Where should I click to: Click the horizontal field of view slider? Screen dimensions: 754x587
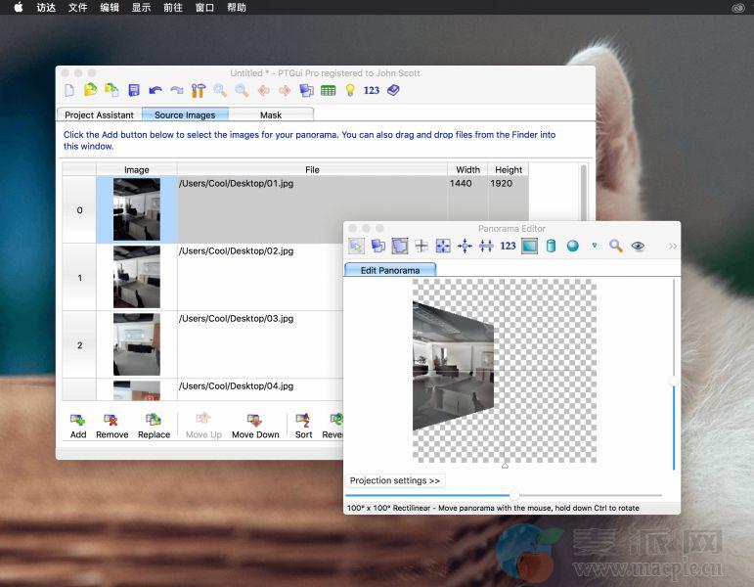(514, 496)
